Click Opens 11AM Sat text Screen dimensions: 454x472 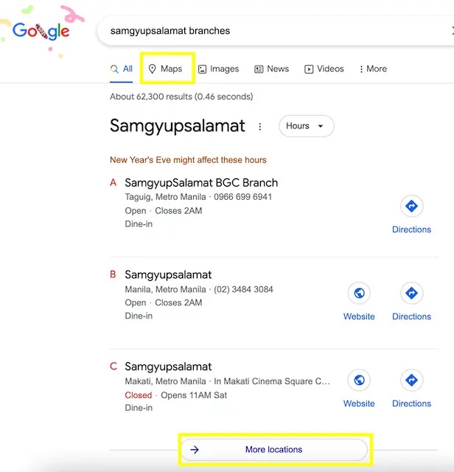[x=194, y=395]
